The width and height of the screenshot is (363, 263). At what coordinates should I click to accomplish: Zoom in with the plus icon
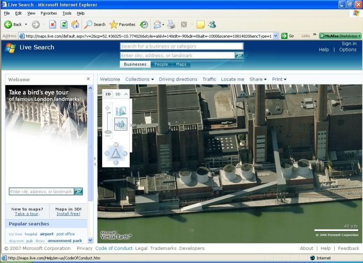click(108, 108)
